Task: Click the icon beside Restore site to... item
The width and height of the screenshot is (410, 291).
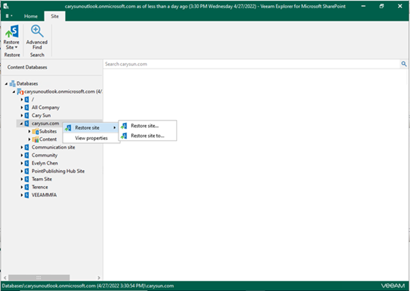Action: point(124,136)
